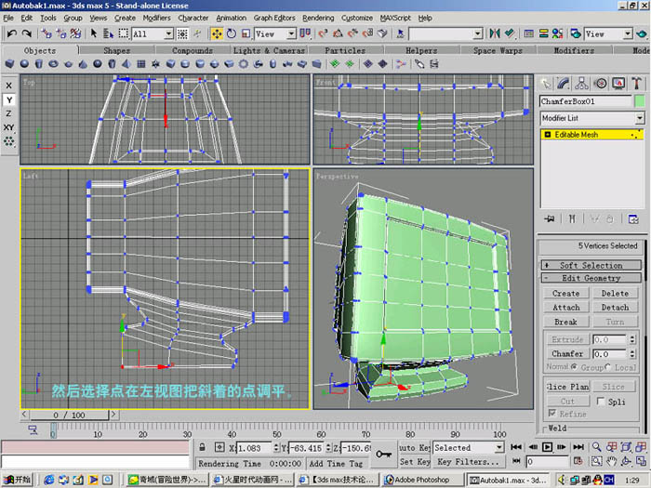Open the Utilities hammer panel tab

tap(636, 84)
